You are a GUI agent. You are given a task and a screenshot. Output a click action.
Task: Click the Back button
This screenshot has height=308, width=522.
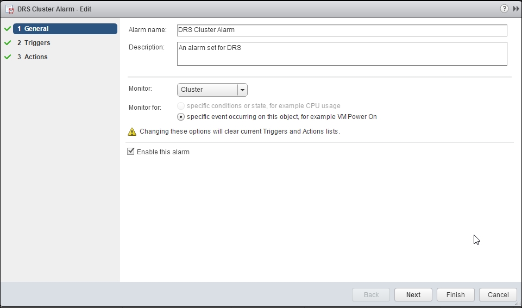371,294
